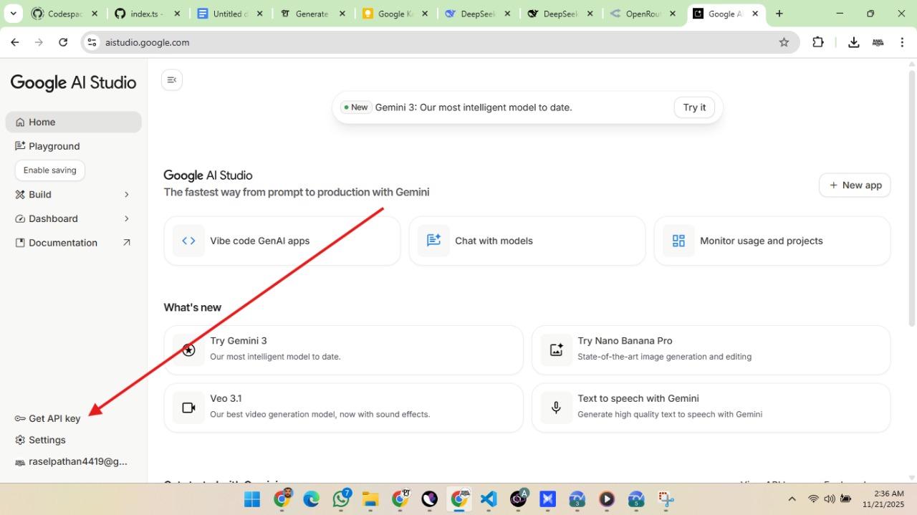Select Home in the sidebar menu
The height and width of the screenshot is (515, 917).
click(x=43, y=122)
